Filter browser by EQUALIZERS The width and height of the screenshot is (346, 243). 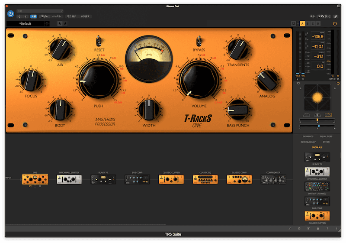(326, 136)
